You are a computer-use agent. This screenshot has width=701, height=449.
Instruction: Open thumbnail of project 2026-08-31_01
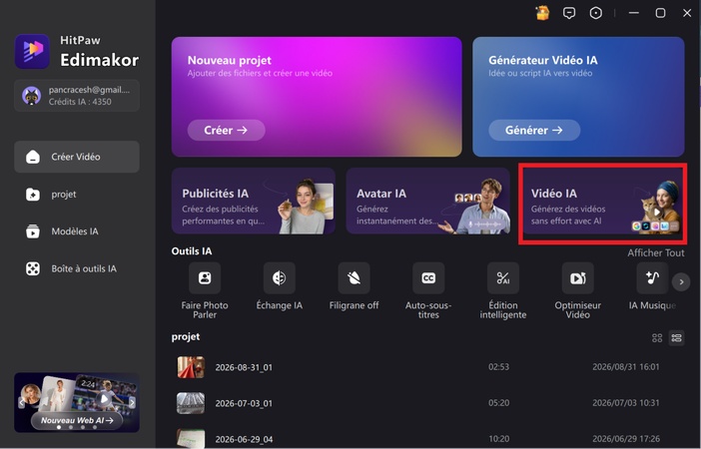pos(191,367)
